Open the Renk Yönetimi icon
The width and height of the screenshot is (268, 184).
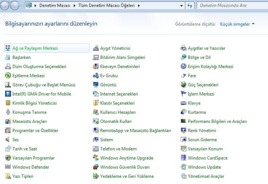click(x=184, y=130)
